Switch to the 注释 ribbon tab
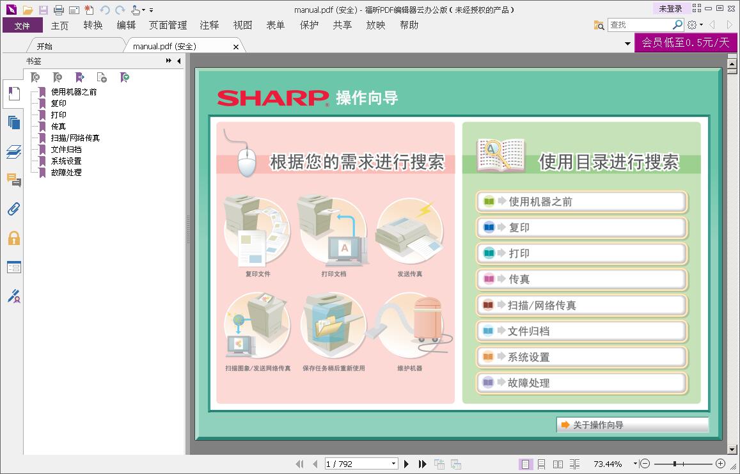Screen dimensions: 740x474 [210, 26]
